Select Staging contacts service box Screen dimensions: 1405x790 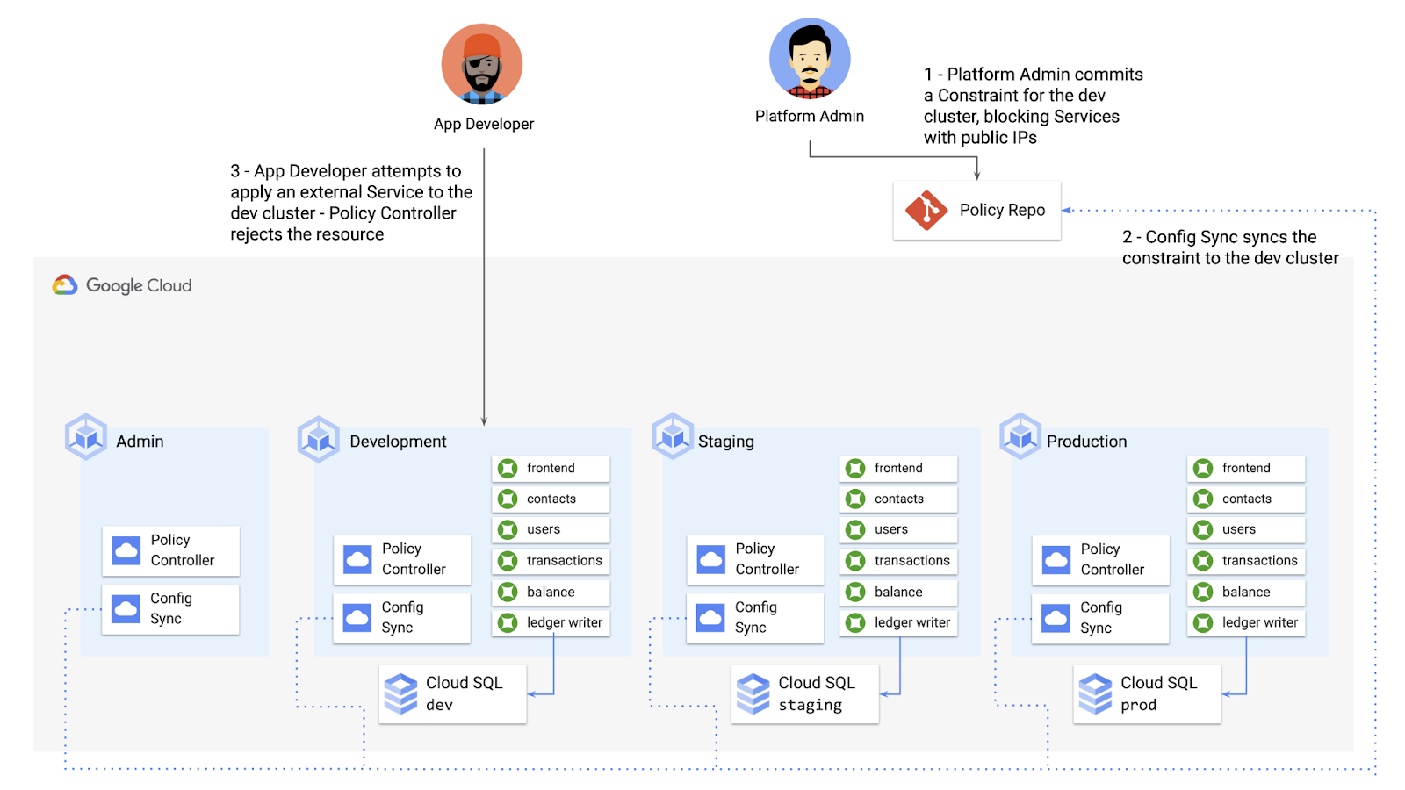(898, 499)
